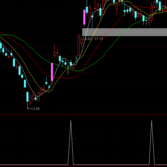
Task: Select the small red candle beside the doji
Action: click(x=73, y=68)
